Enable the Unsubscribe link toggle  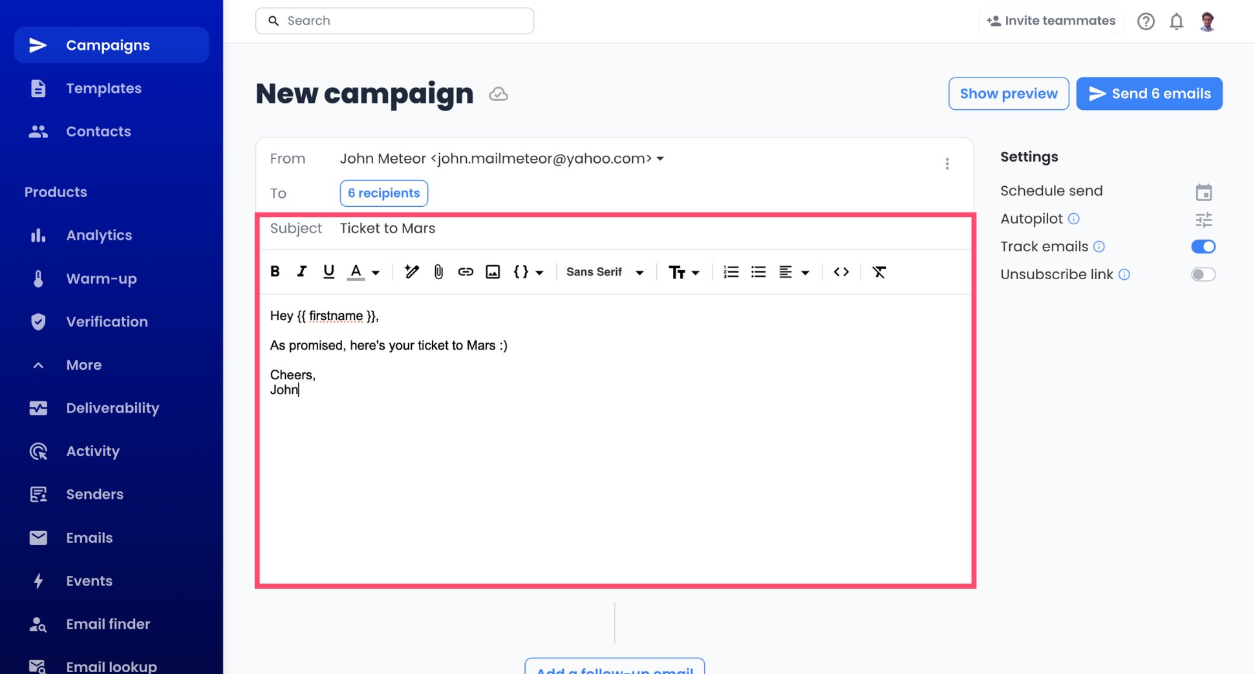click(x=1203, y=275)
